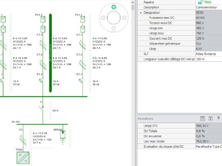This screenshot has width=222, height=166.
Task: Toggle the lock icon beside TRK0
Action: (200, 2)
